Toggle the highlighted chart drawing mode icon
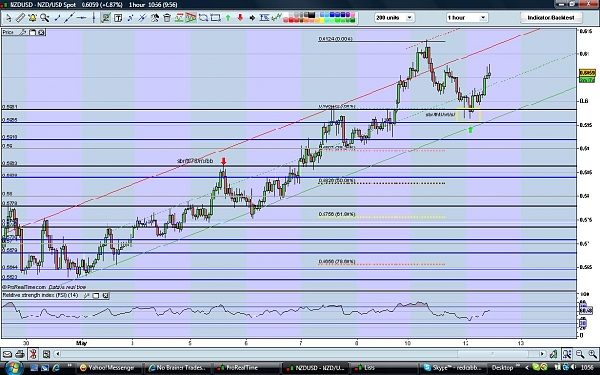This screenshot has height=375, width=600. tap(106, 18)
